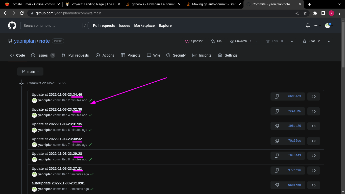This screenshot has width=345, height=194.
Task: Click Explore in the top navigation
Action: [x=165, y=26]
